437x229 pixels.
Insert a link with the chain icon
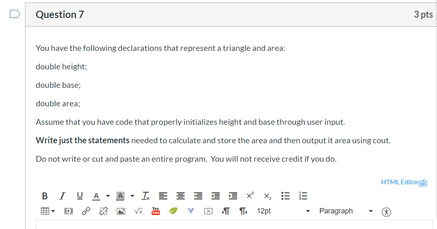[x=86, y=211]
